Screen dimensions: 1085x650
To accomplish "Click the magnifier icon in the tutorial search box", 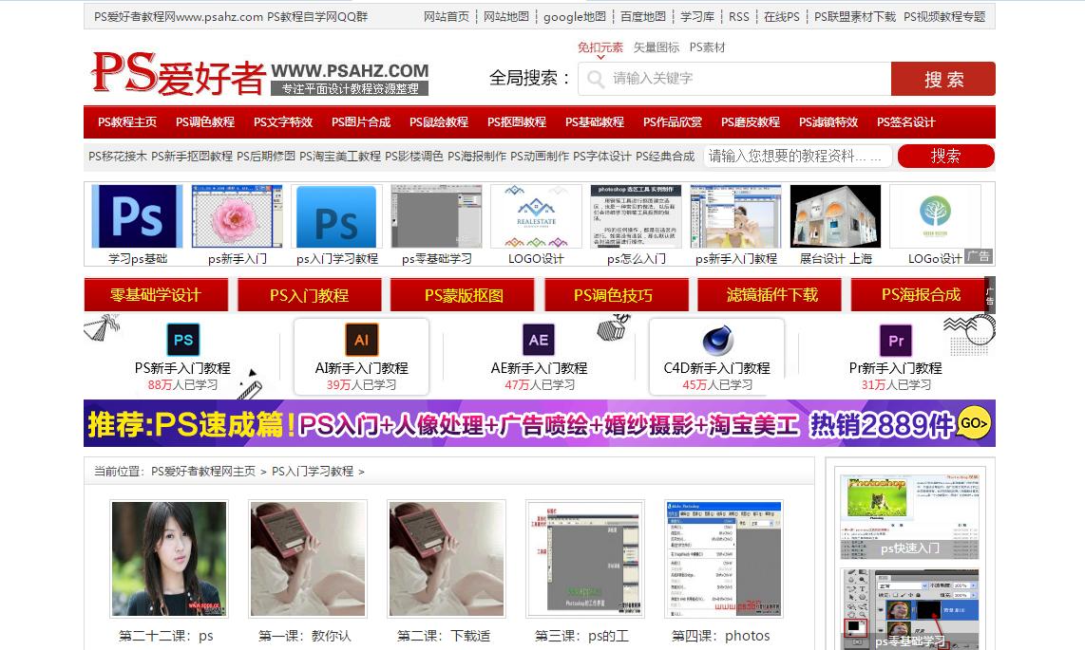I will 946,156.
